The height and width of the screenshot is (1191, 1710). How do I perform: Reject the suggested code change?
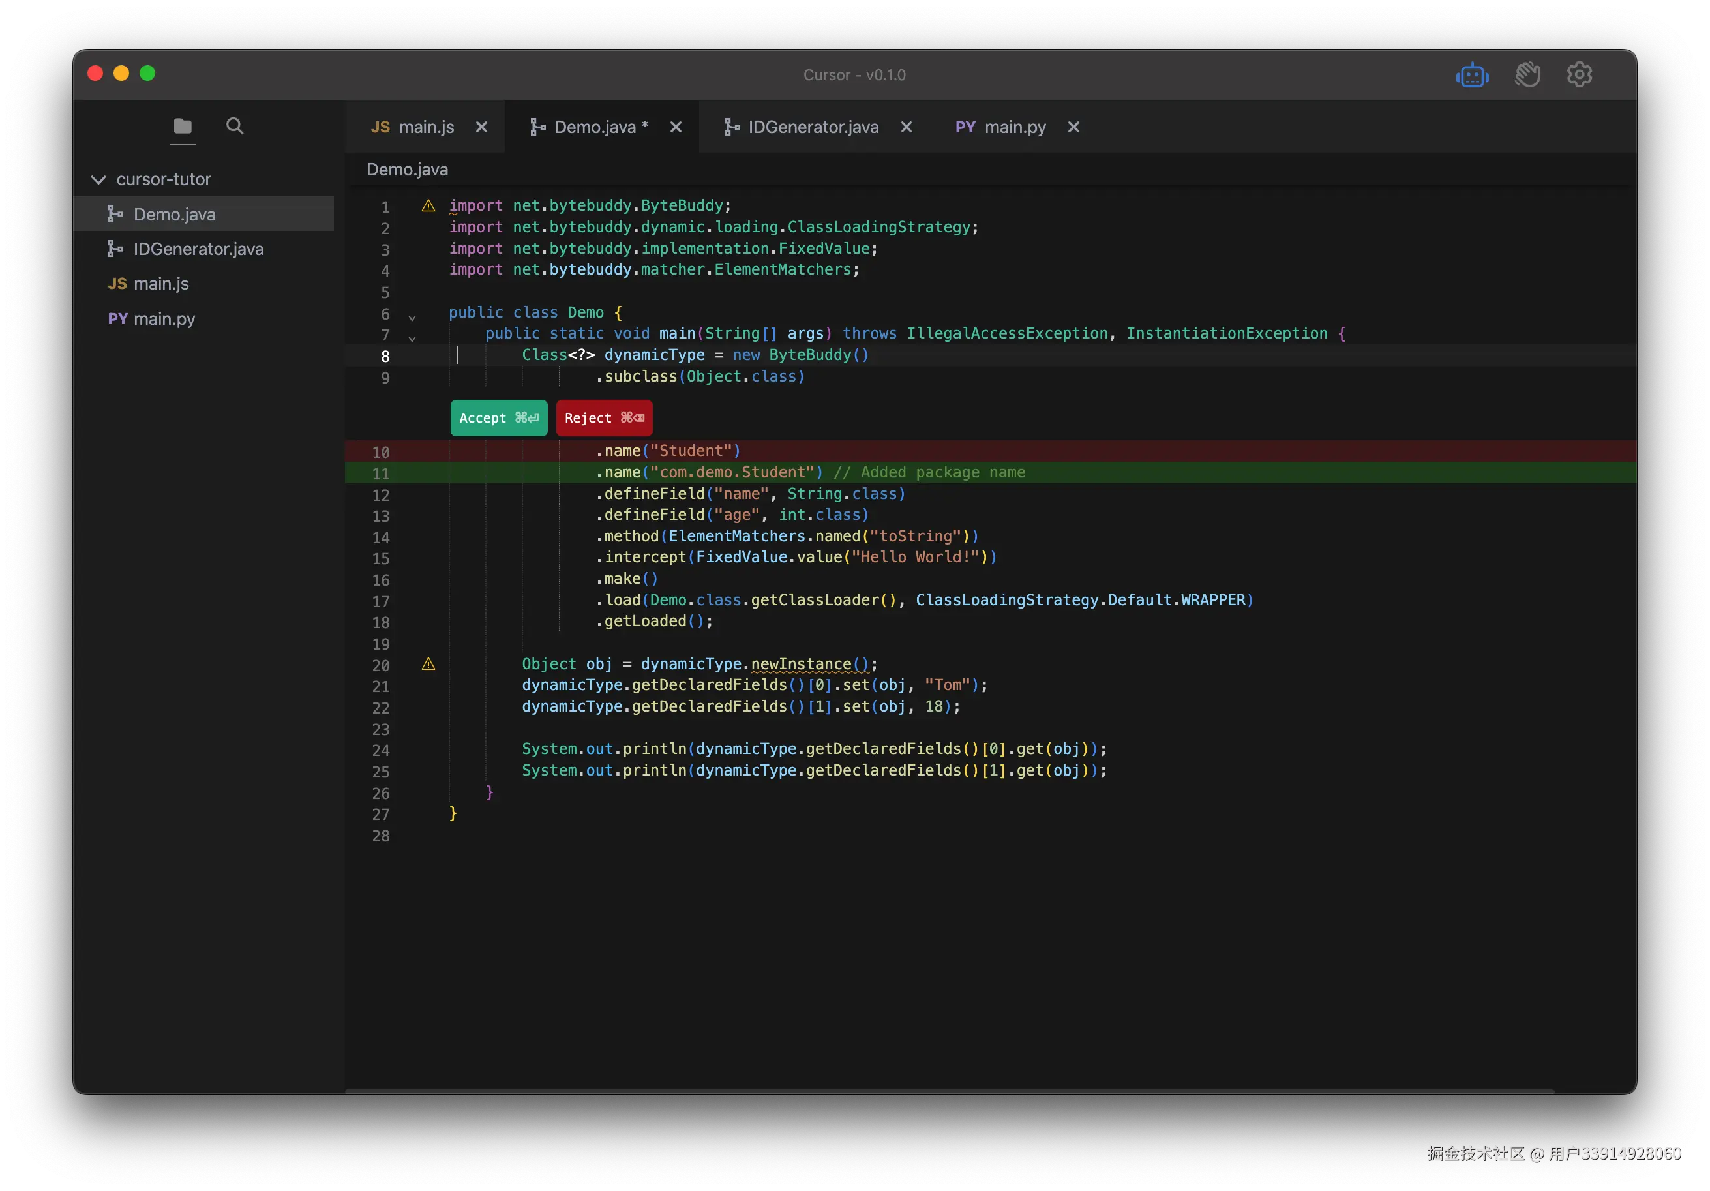pyautogui.click(x=604, y=418)
